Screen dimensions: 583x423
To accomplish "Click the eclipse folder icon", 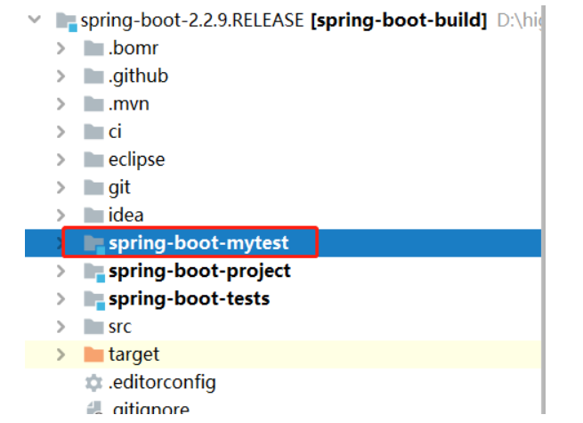I will (93, 160).
